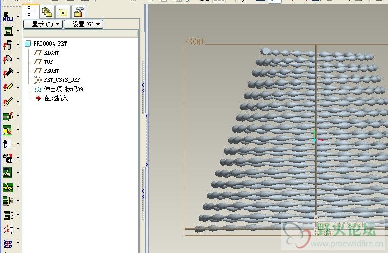Expand arrow beside the DB library icon

pyautogui.click(x=18, y=158)
